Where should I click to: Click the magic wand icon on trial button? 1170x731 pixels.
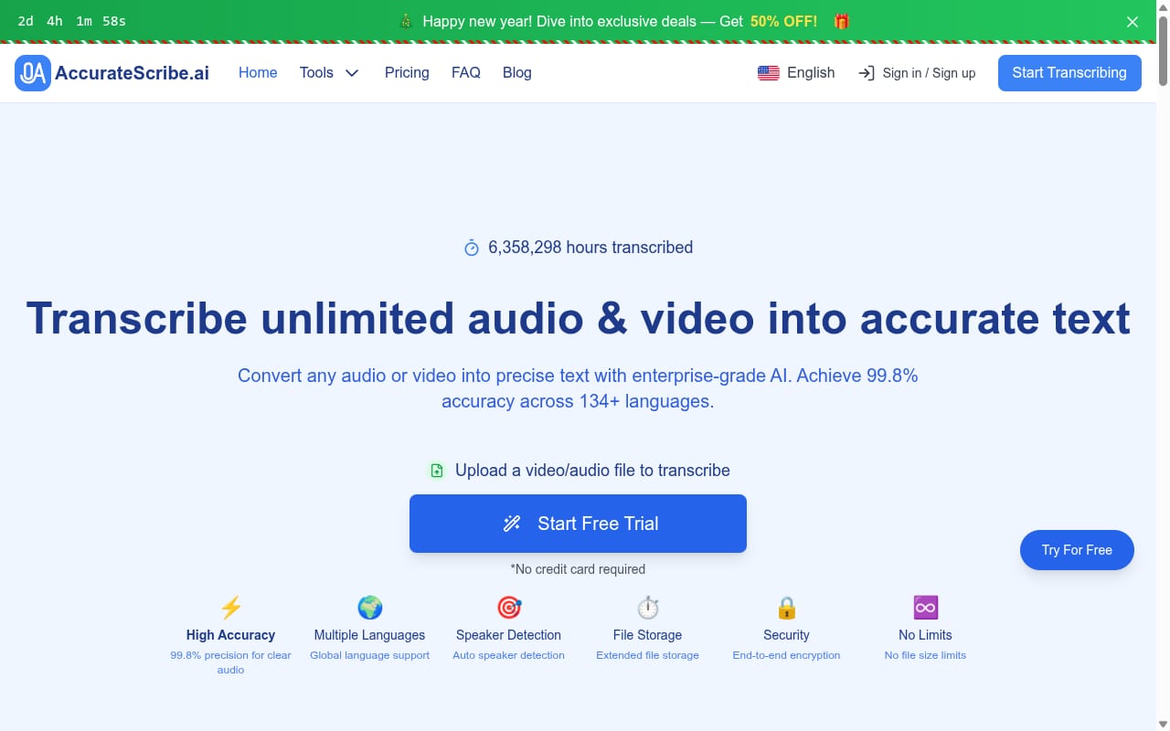click(512, 524)
